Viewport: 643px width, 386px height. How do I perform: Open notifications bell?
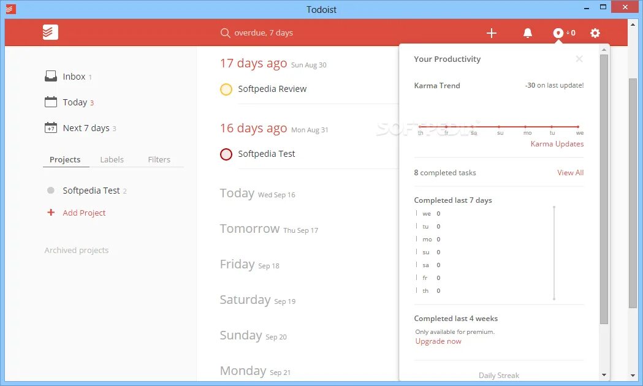click(x=528, y=33)
